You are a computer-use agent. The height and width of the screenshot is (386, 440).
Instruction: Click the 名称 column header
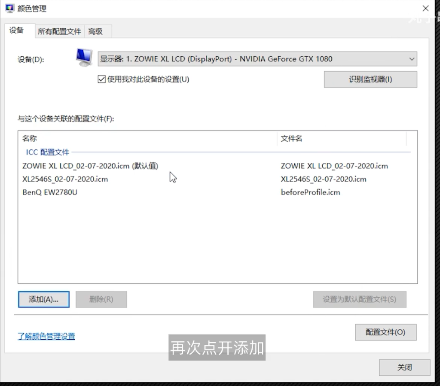147,139
